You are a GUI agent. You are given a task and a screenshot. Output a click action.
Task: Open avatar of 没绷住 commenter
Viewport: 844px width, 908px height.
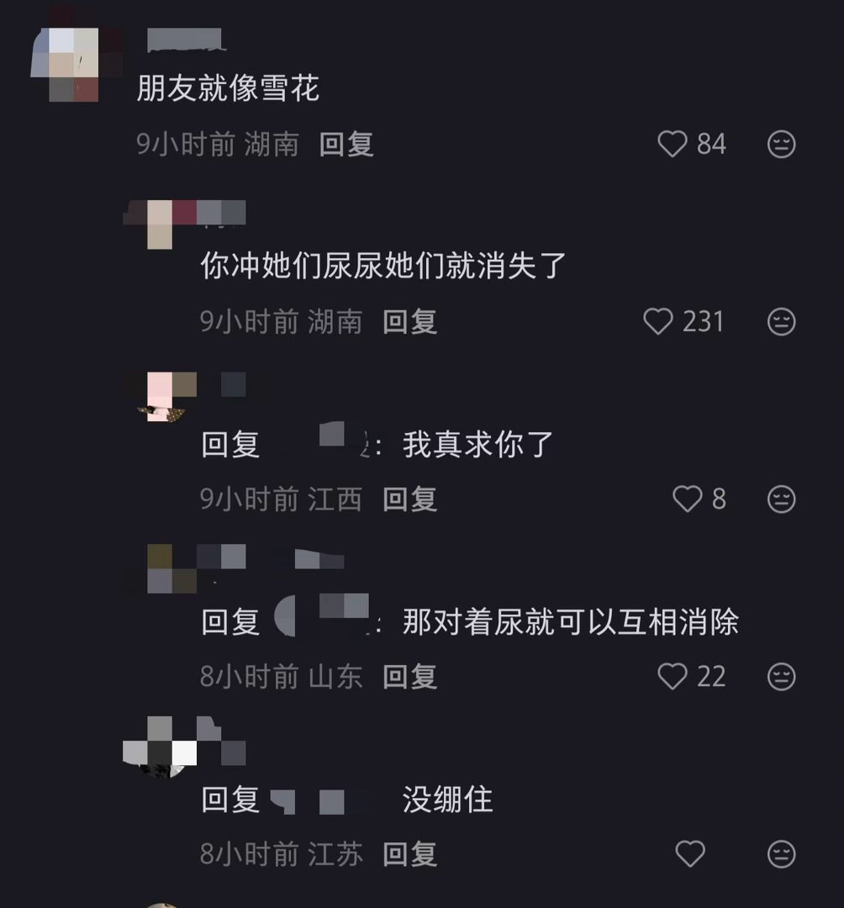pyautogui.click(x=161, y=747)
